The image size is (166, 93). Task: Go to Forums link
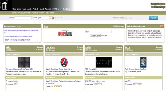point(15,13)
